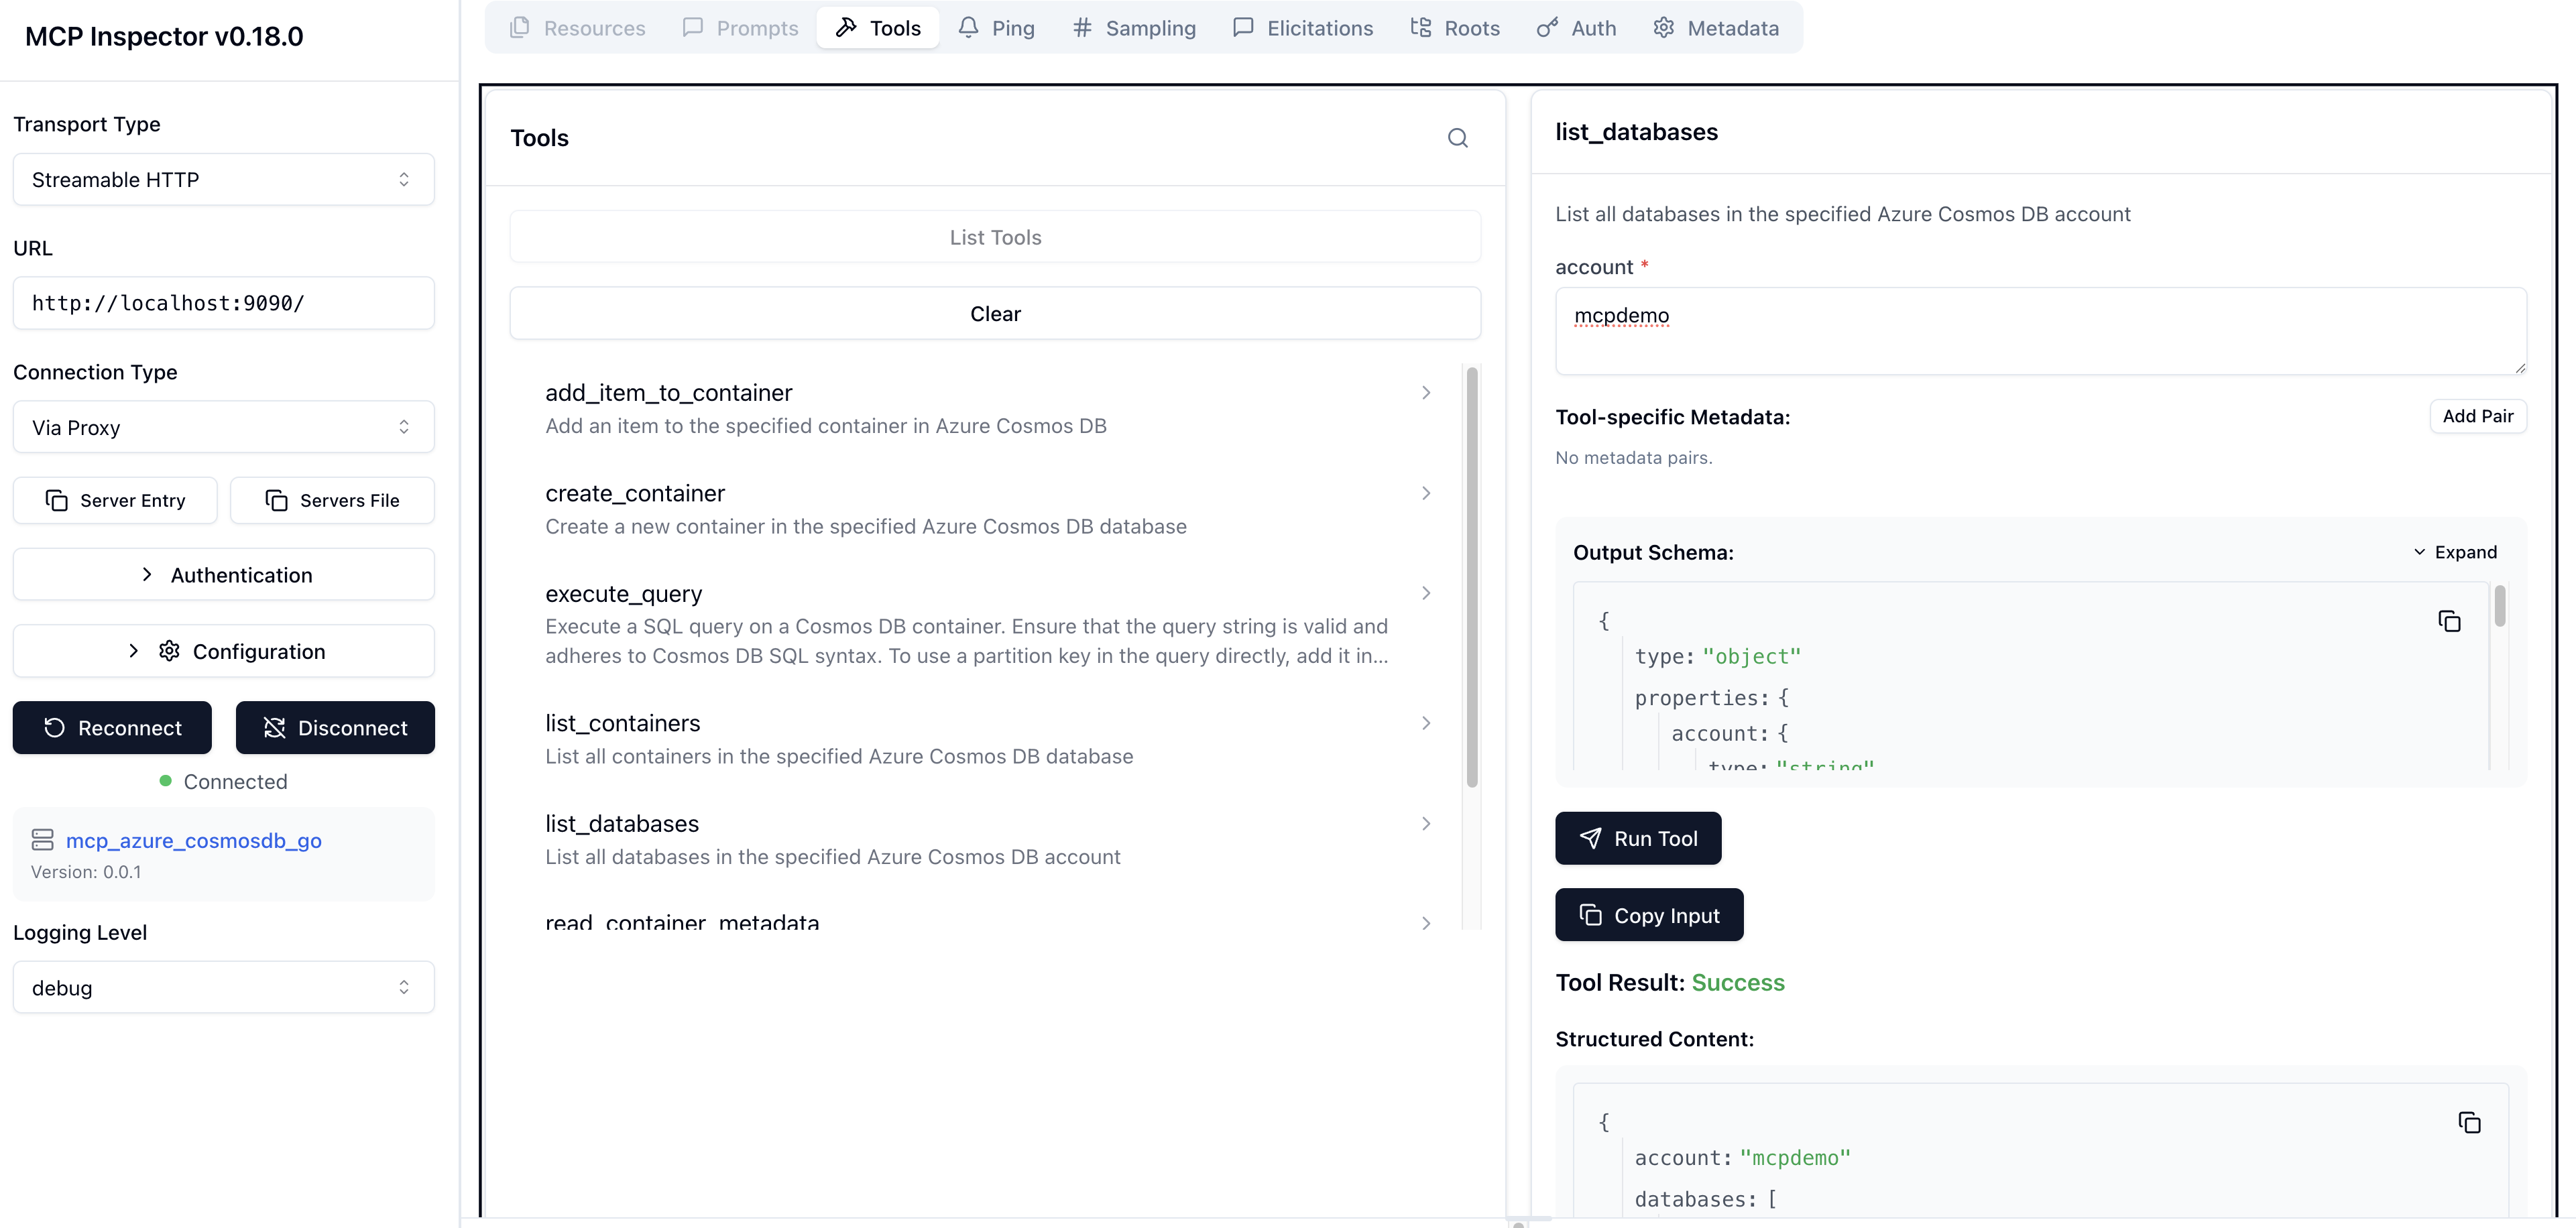This screenshot has width=2576, height=1228.
Task: Click the search icon in Tools panel
Action: (x=1457, y=138)
